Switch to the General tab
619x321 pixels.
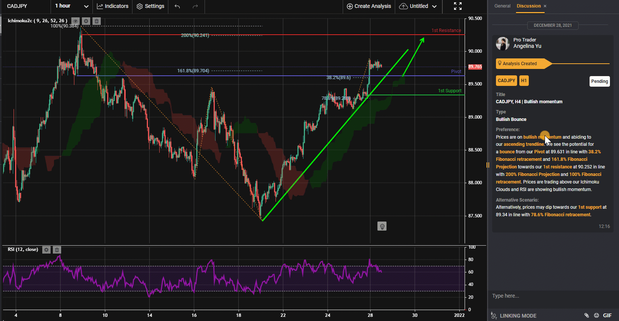(502, 6)
